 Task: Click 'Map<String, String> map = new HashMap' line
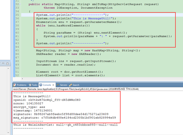tap(88, 51)
